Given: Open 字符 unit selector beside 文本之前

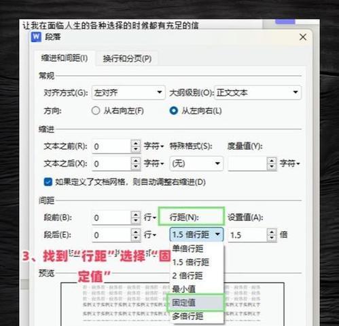Looking at the screenshot, I should [x=154, y=146].
